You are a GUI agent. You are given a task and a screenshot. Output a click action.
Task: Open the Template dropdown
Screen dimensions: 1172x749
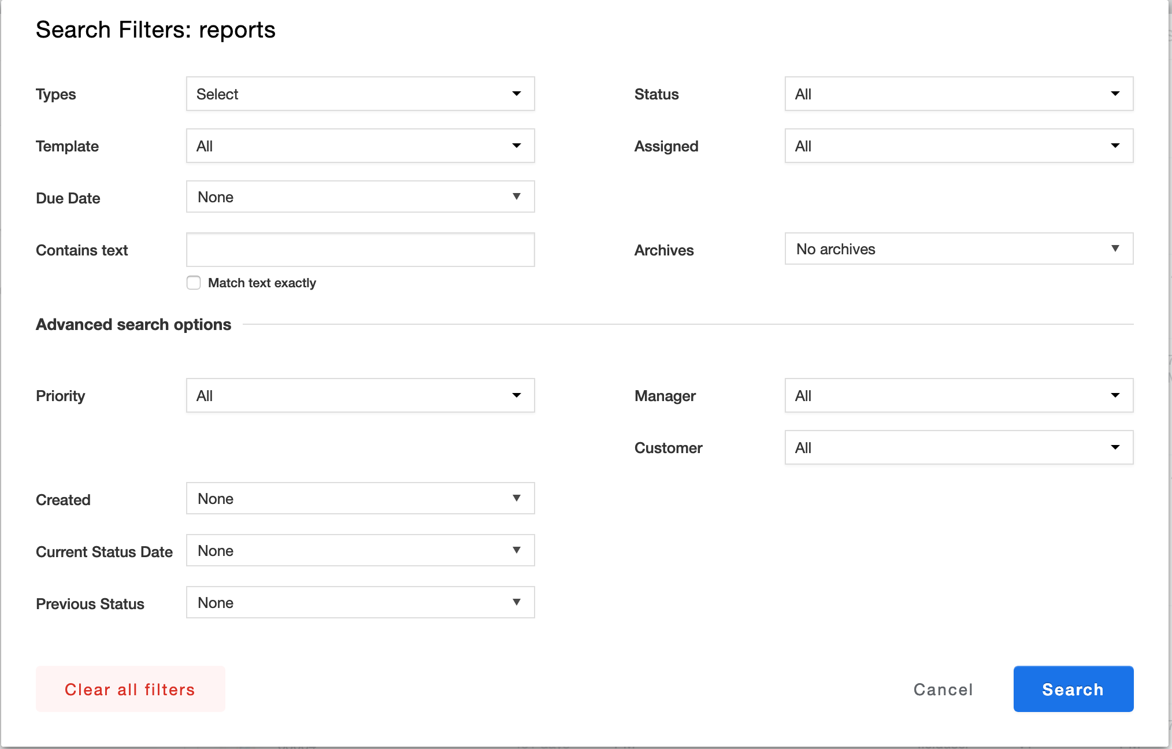click(359, 146)
